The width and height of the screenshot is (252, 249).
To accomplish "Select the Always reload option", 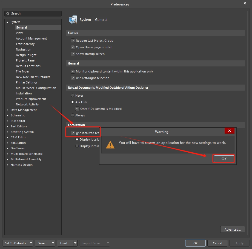I will pyautogui.click(x=73, y=115).
